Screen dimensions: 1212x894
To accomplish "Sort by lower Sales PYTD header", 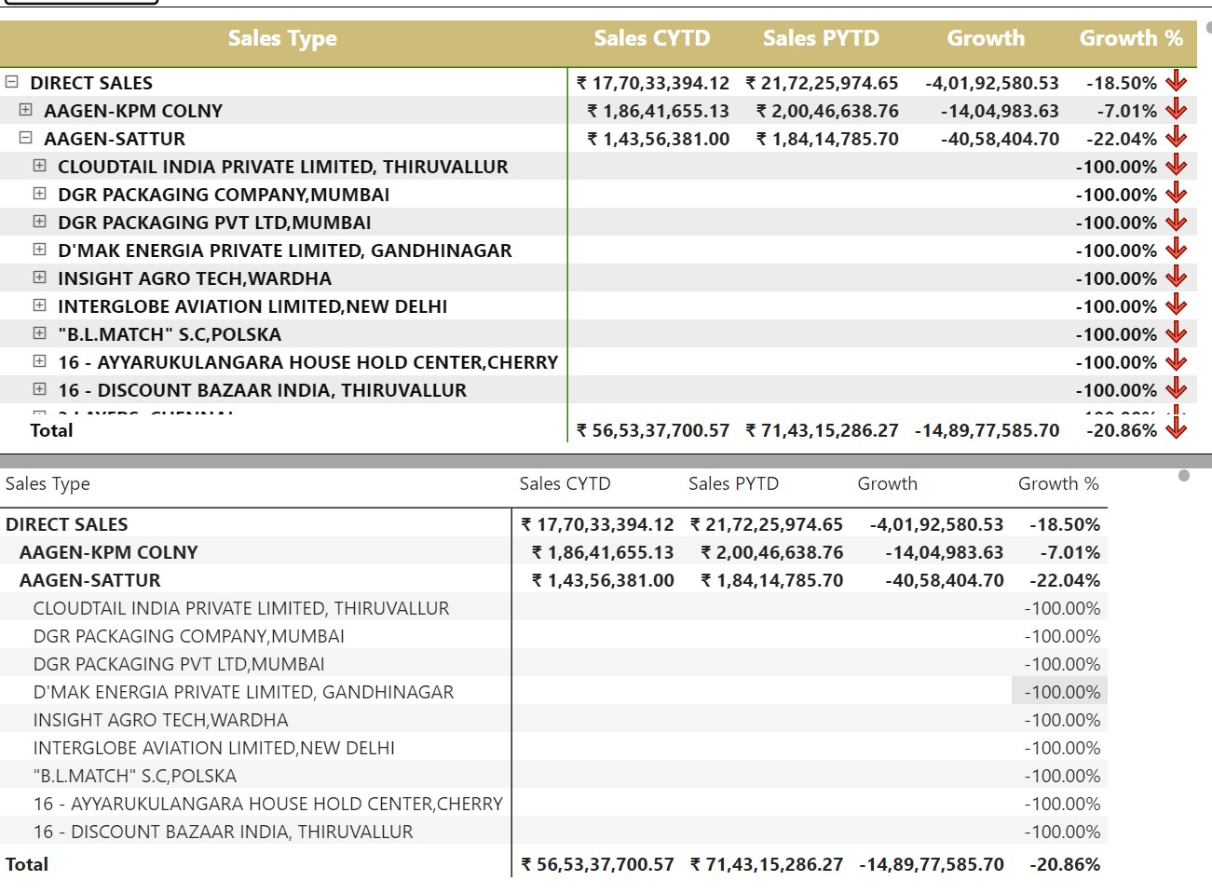I will (733, 483).
